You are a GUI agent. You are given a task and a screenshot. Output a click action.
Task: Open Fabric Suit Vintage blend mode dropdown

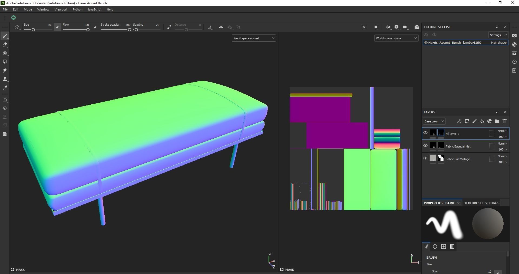point(502,156)
